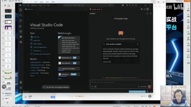Image resolution: width=191 pixels, height=107 pixels.
Task: Click the blue badge beside 设置 in background window
Action: click(x=53, y=97)
